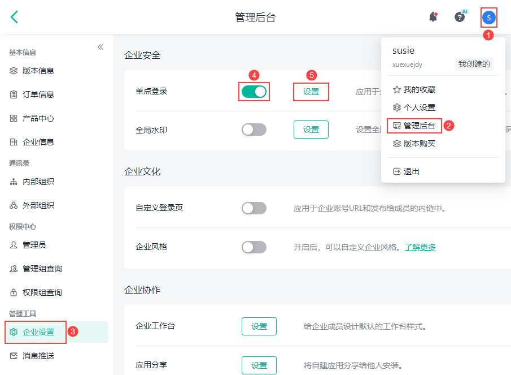Disable the 单点登录 toggle
Image resolution: width=511 pixels, height=375 pixels.
[x=254, y=92]
